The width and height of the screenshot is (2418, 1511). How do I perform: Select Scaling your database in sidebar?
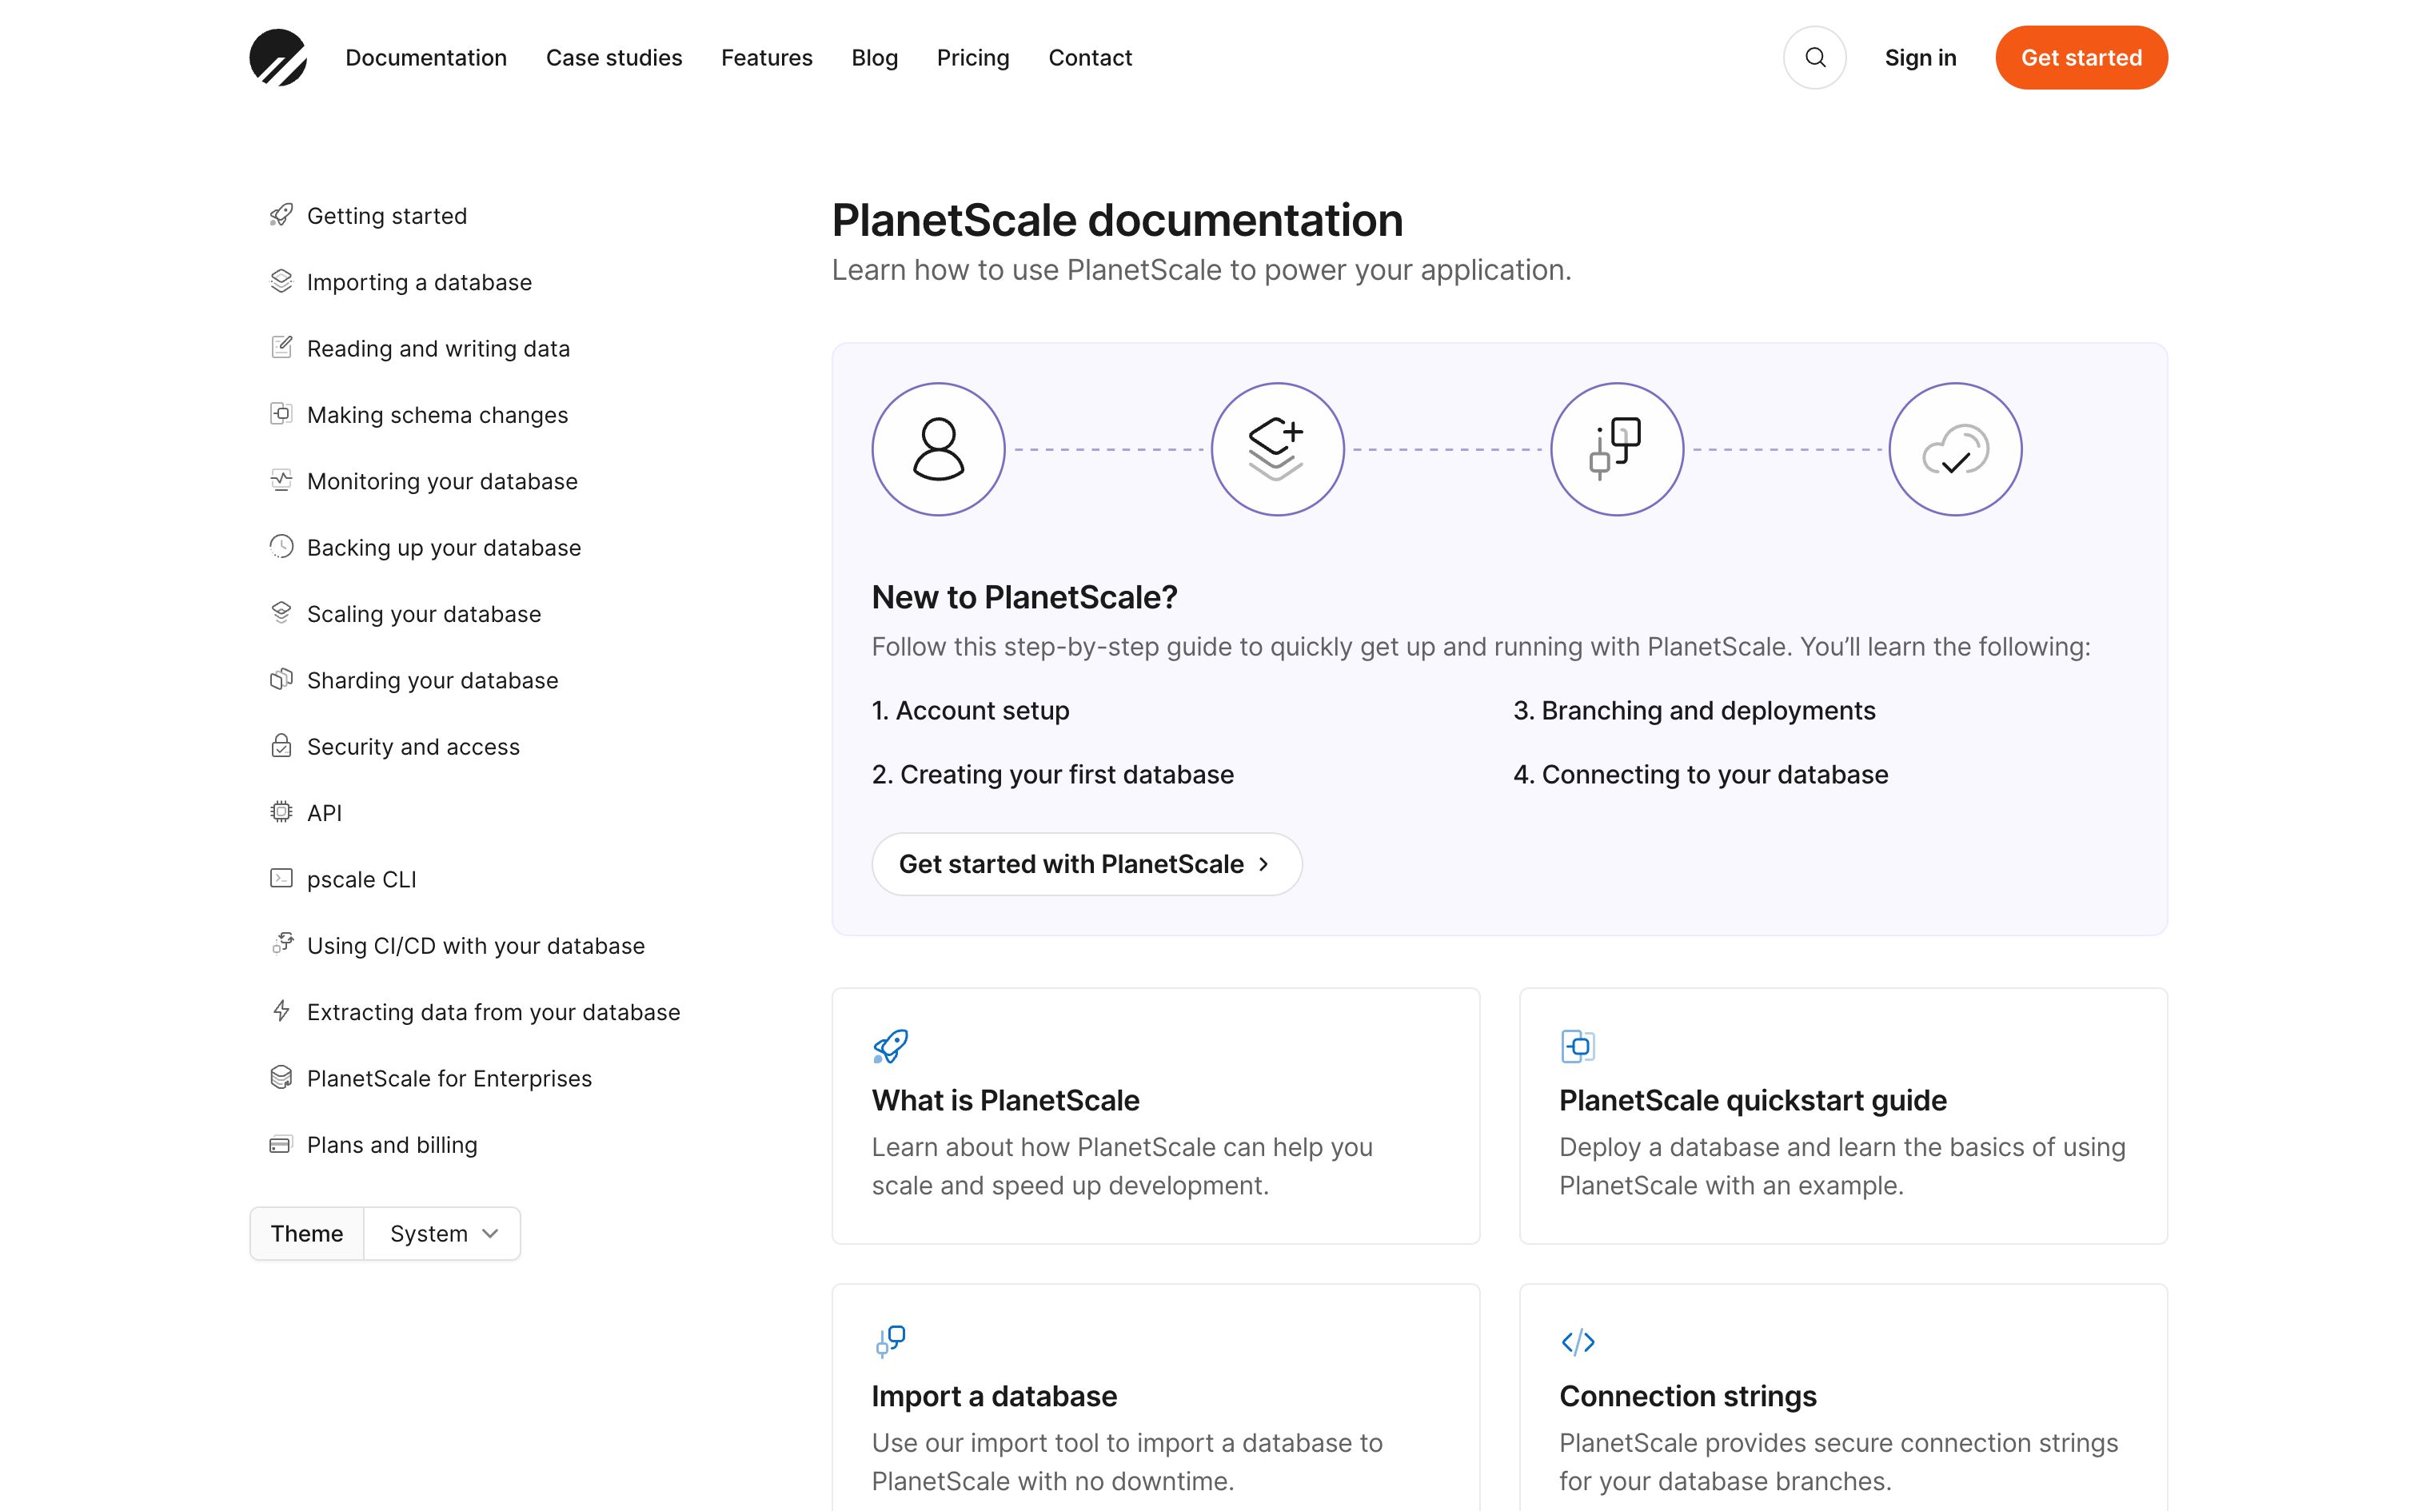(x=424, y=614)
